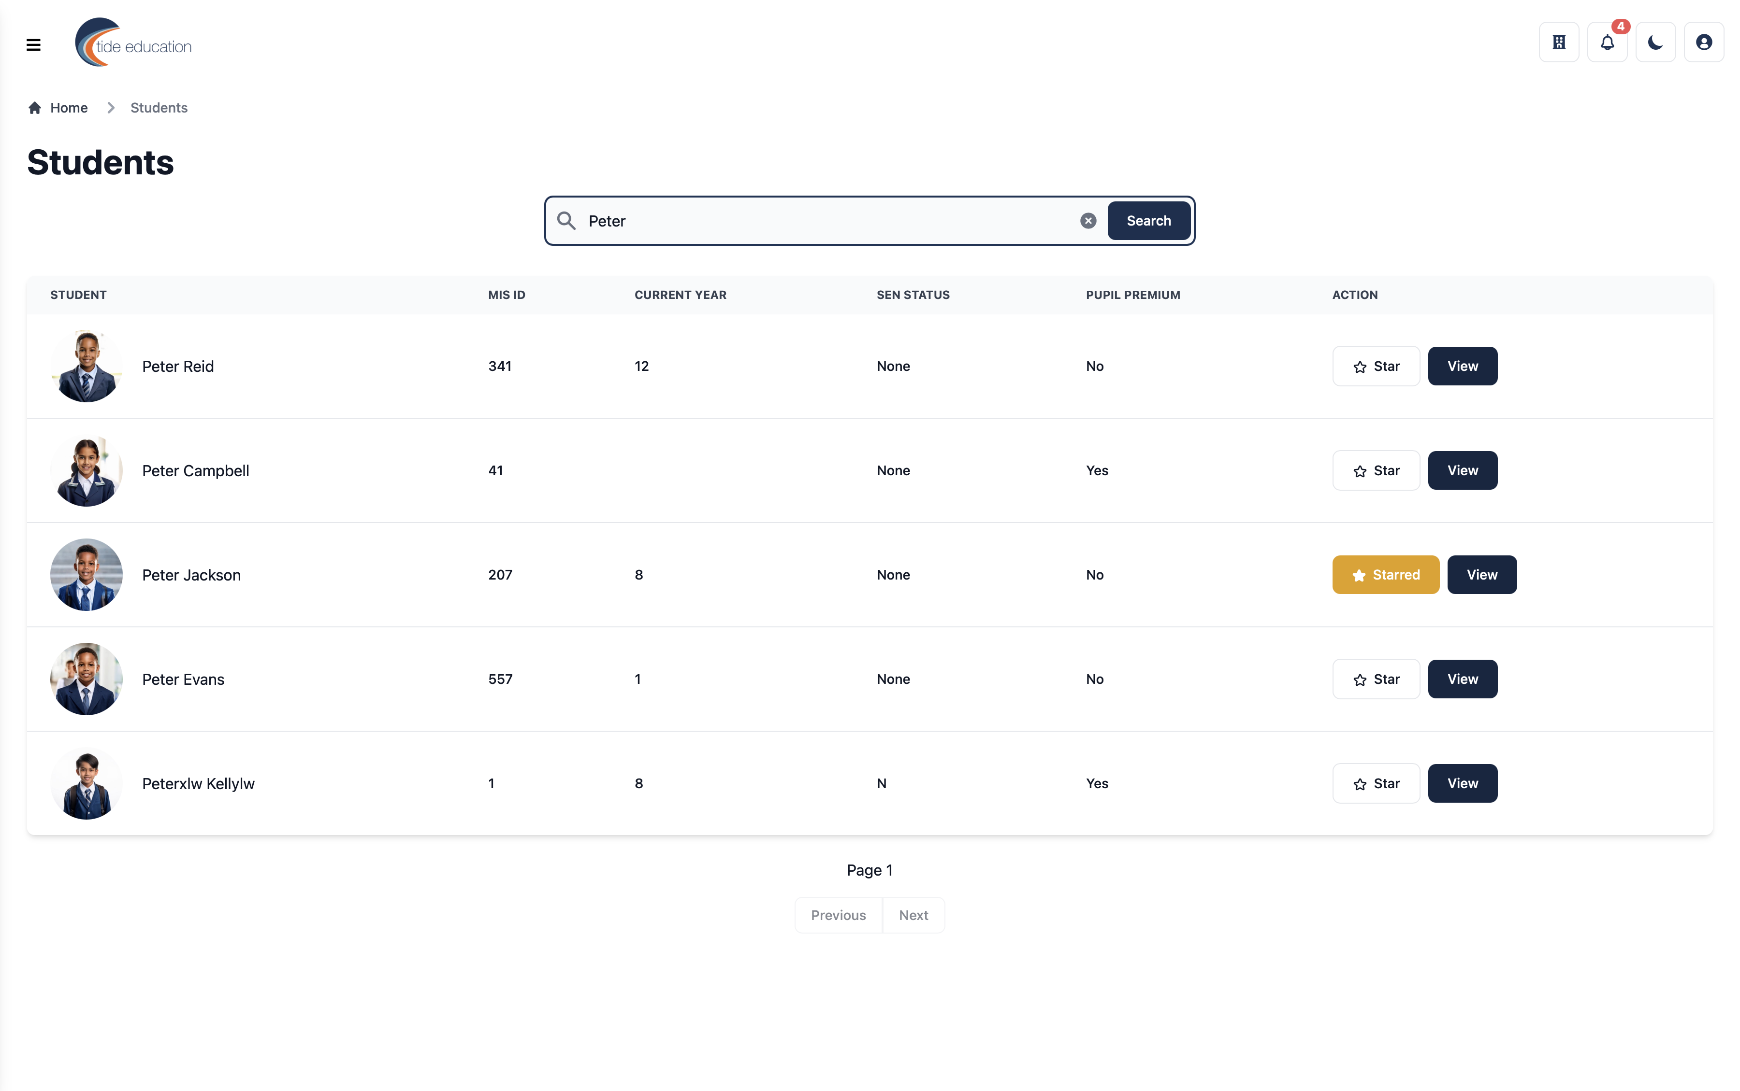
Task: Click the building organisation icon
Action: (x=1559, y=43)
